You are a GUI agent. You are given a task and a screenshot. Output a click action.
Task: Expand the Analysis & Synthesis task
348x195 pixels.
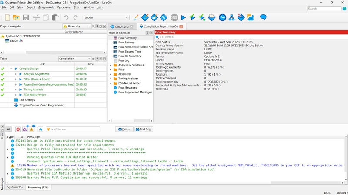(x=16, y=74)
